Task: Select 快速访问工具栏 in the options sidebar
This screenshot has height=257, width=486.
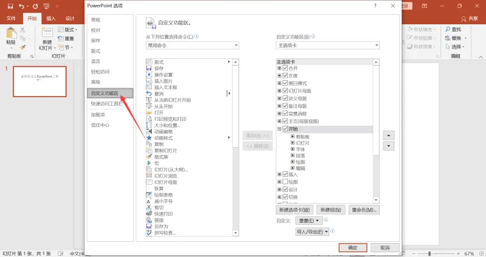Action: [110, 103]
